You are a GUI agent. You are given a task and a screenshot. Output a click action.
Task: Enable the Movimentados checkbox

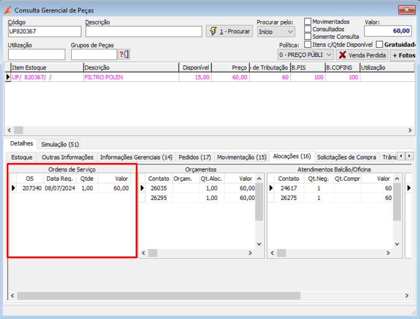click(308, 21)
